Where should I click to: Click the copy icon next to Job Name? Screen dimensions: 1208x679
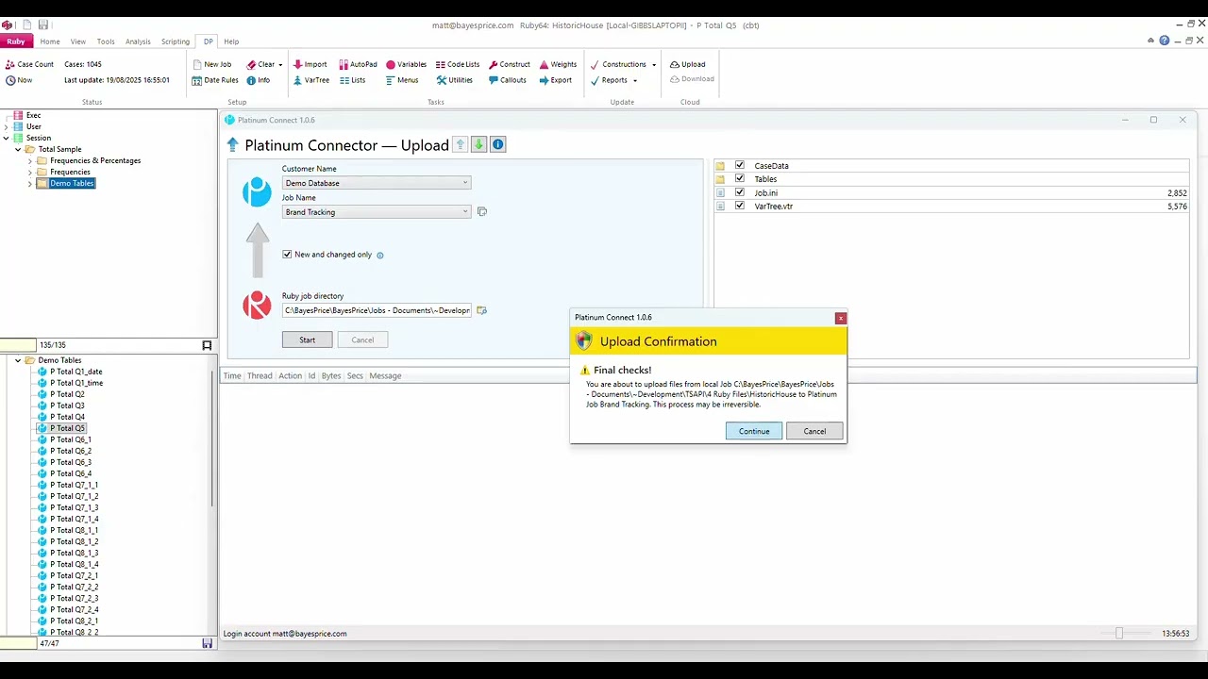pyautogui.click(x=481, y=211)
